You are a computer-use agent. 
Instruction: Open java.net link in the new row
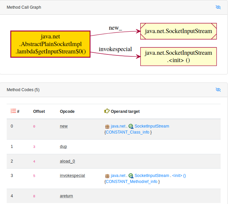point(118,126)
